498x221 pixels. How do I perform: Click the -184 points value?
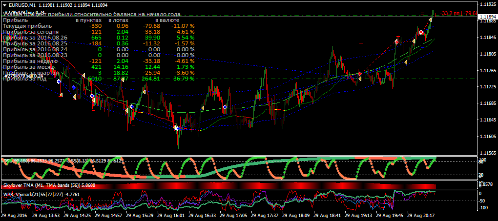click(95, 43)
